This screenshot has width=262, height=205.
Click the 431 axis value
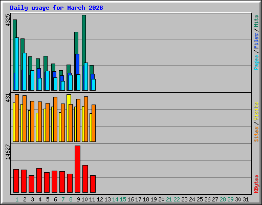coord(8,98)
